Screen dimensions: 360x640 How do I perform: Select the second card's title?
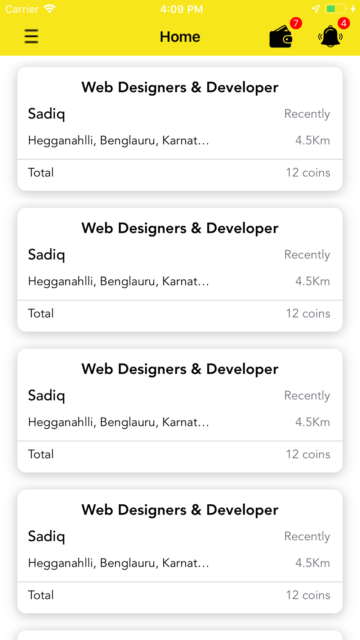coord(180,228)
